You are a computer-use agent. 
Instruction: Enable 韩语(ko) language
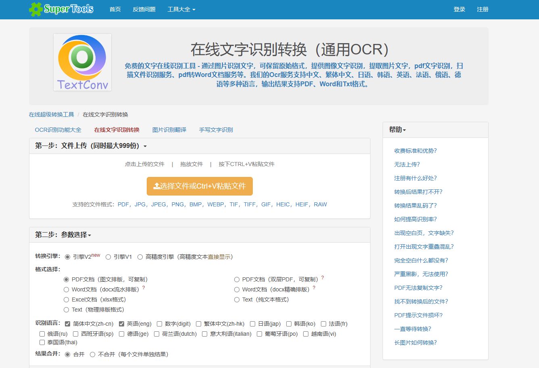(289, 324)
